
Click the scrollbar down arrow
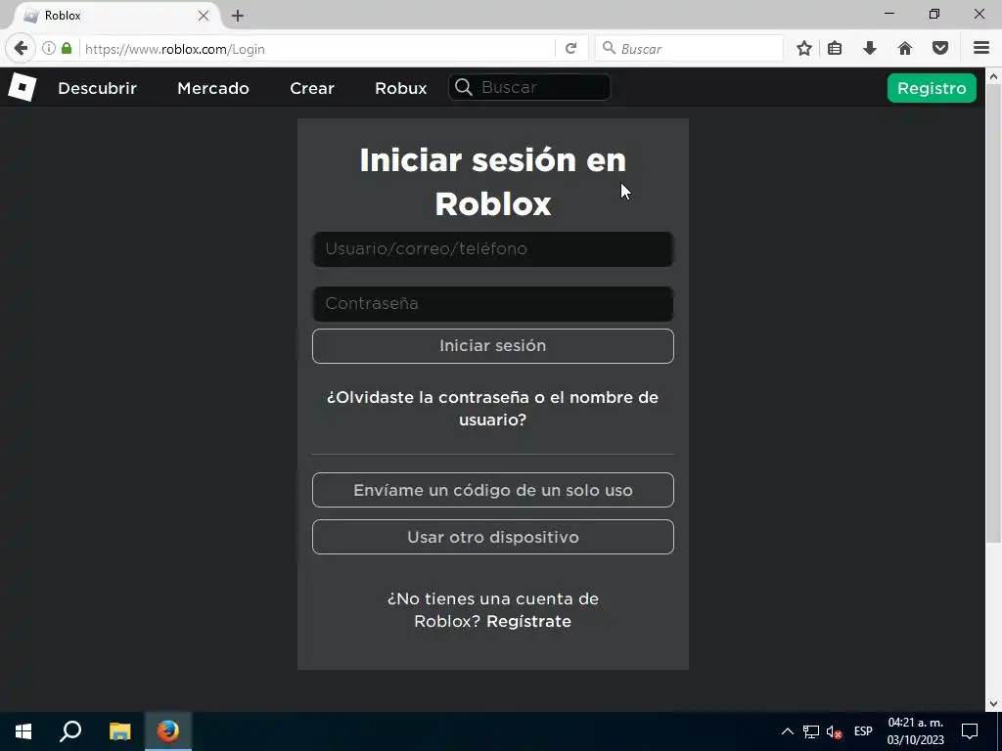tap(993, 704)
